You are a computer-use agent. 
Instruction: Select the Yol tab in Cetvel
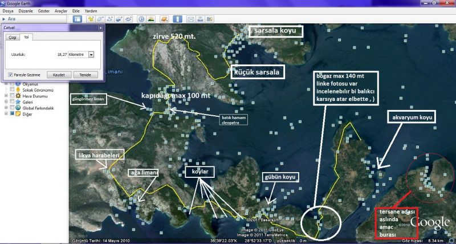(x=26, y=37)
